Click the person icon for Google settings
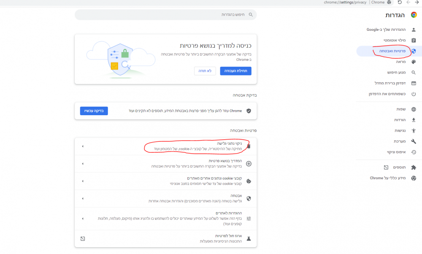The width and height of the screenshot is (422, 254). (x=414, y=30)
